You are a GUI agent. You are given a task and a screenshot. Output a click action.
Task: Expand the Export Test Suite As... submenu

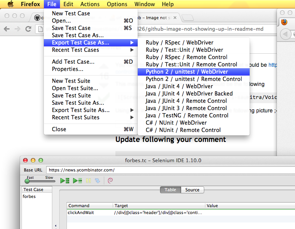coord(91,110)
